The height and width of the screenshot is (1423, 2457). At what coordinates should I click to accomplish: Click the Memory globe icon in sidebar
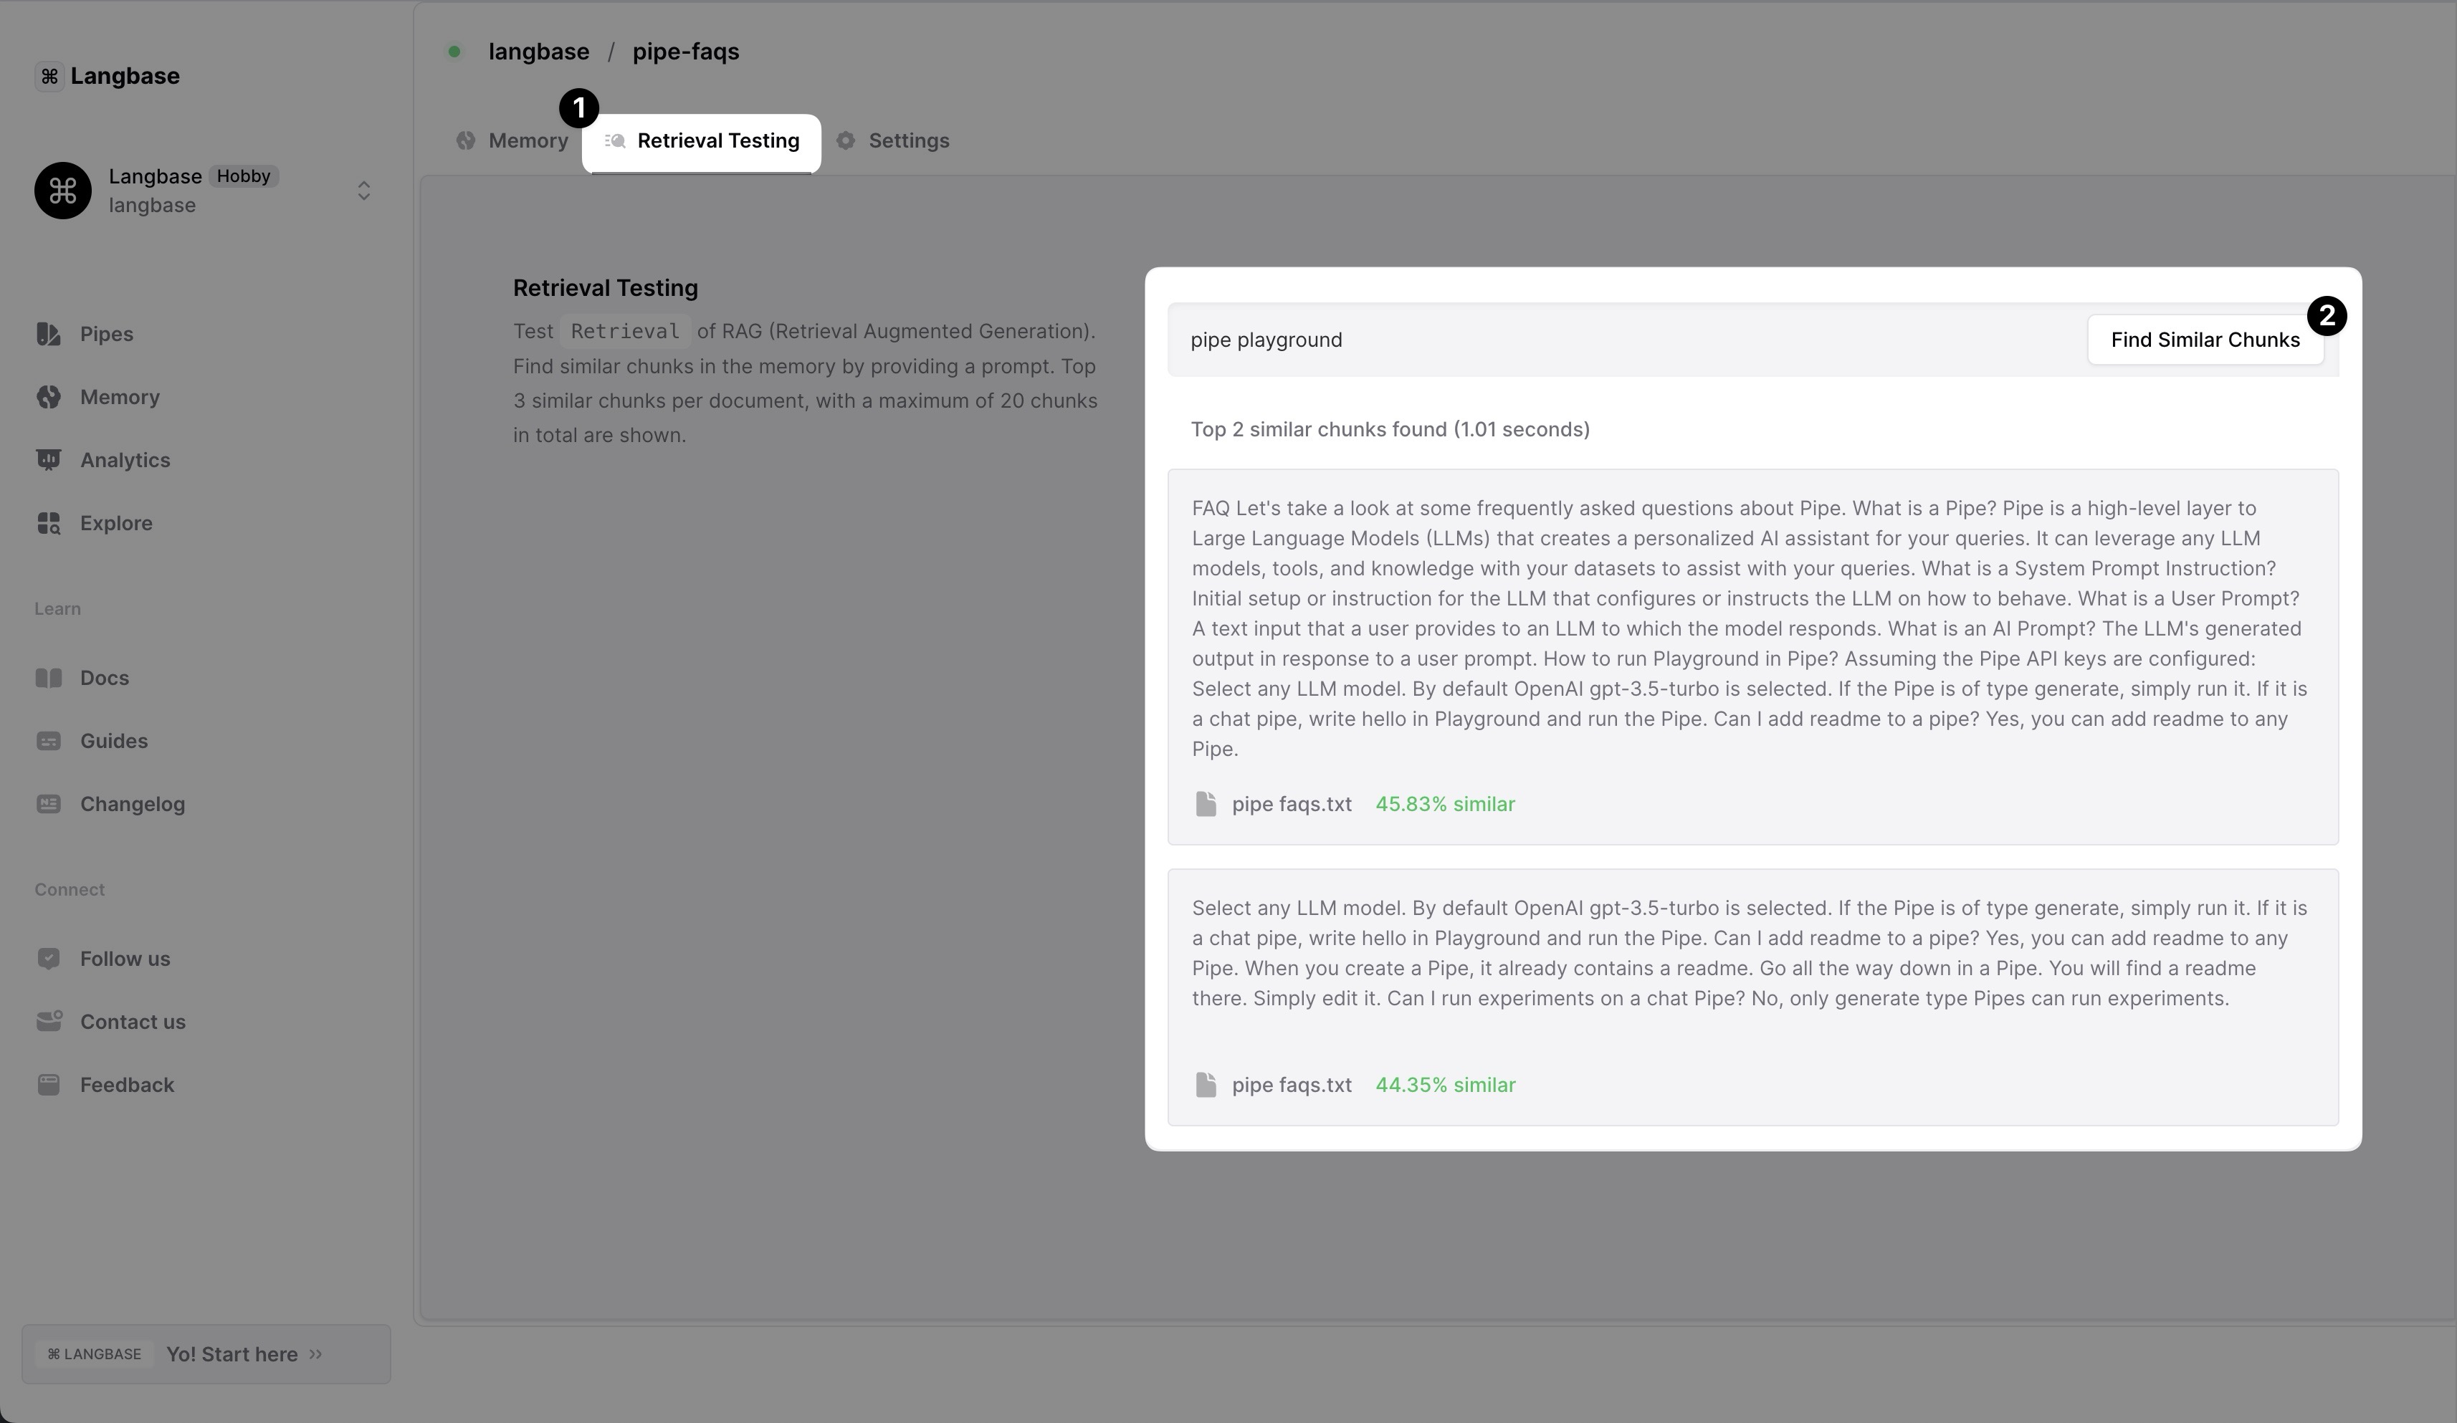tap(48, 398)
